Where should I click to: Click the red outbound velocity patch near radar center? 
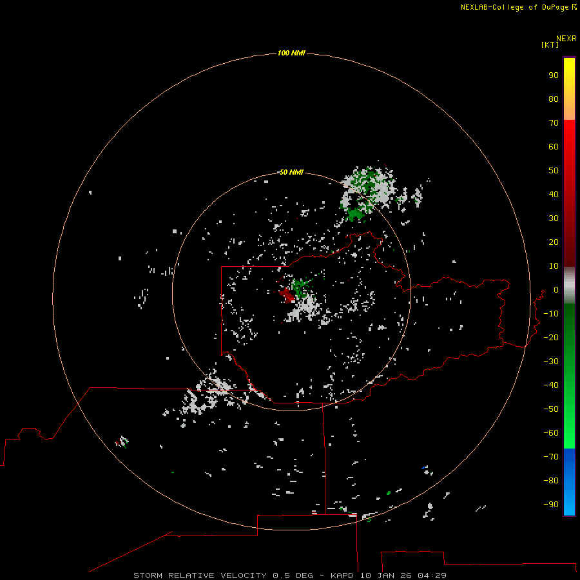click(287, 296)
